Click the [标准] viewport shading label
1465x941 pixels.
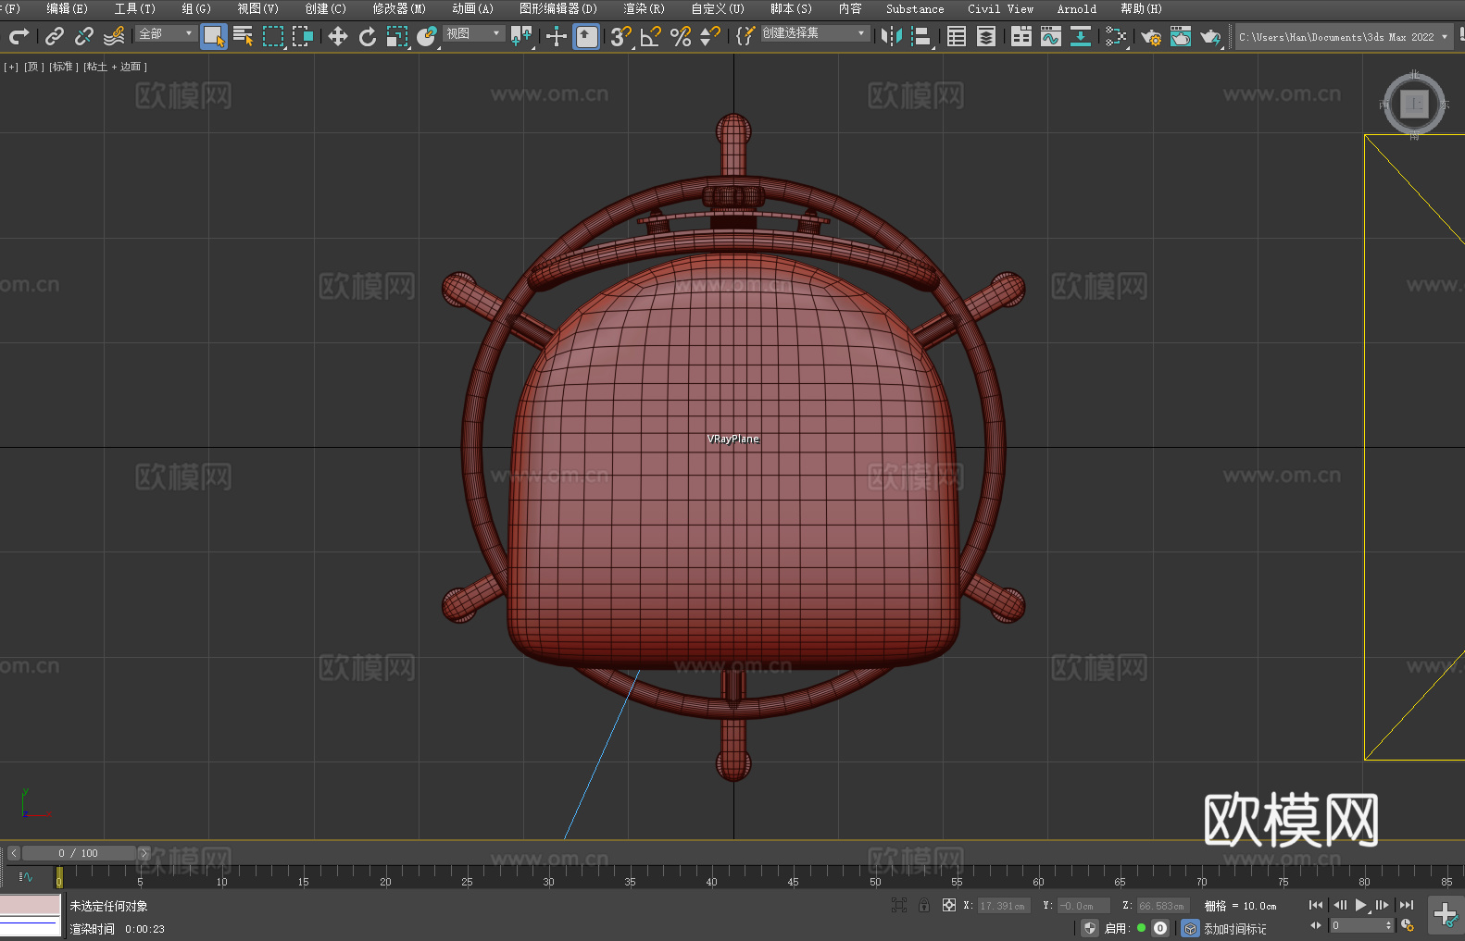pos(63,67)
